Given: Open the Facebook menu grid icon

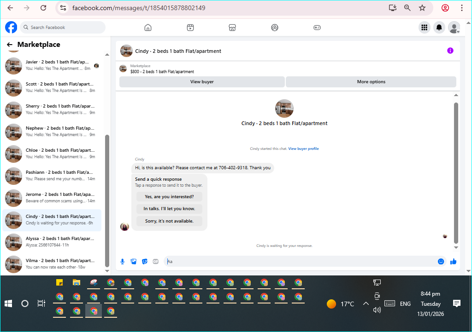Looking at the screenshot, I should [424, 28].
